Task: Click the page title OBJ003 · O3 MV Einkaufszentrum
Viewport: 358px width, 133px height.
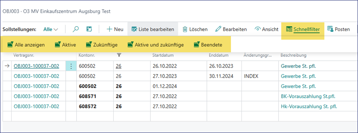Action: [x=56, y=12]
